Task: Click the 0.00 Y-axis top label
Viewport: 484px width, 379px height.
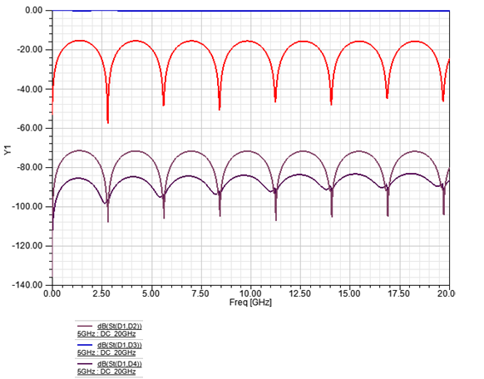Action: tap(33, 10)
